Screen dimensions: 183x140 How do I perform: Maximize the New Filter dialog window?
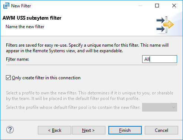[x=157, y=6]
